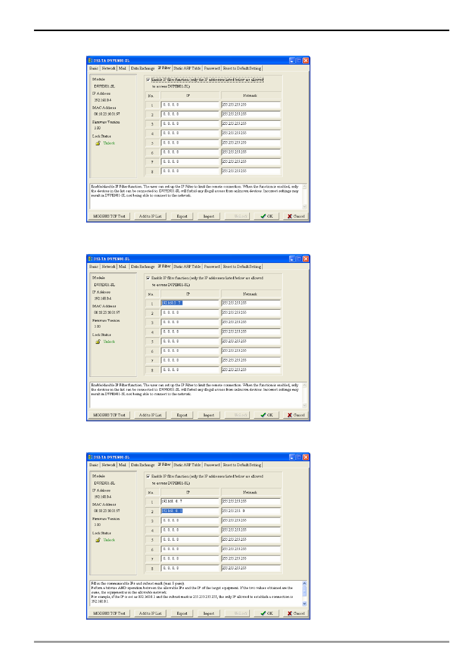
Task: Click Import in the bottom dialog
Action: tap(209, 614)
